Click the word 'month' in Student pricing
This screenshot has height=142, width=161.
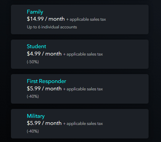tap(53, 54)
